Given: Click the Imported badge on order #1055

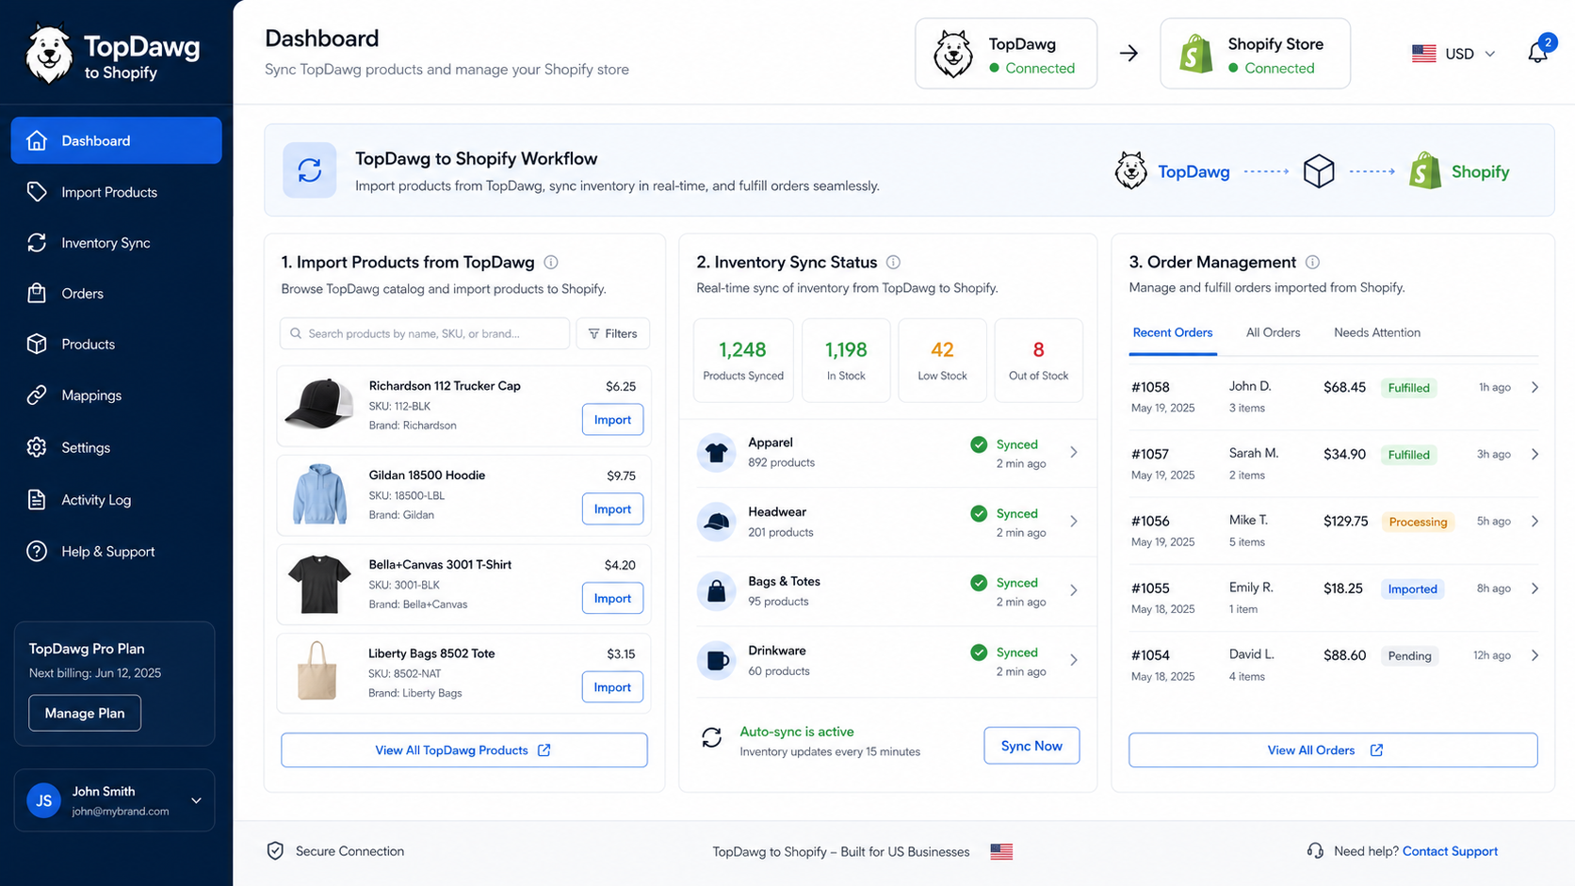Looking at the screenshot, I should pyautogui.click(x=1412, y=589).
